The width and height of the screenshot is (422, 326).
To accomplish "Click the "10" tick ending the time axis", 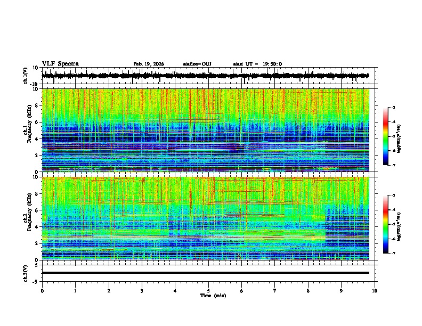I will (375, 291).
